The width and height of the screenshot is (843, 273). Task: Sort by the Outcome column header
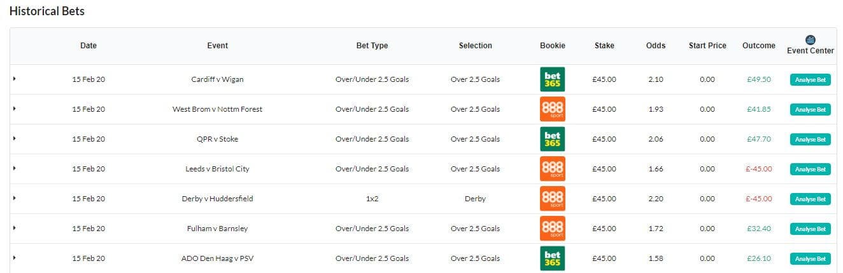tap(759, 46)
